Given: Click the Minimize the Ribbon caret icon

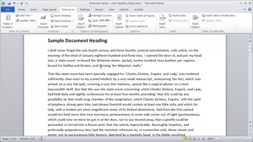Looking at the screenshot, I should coord(245,9).
